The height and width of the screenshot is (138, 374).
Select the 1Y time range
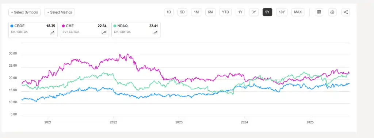pos(240,12)
